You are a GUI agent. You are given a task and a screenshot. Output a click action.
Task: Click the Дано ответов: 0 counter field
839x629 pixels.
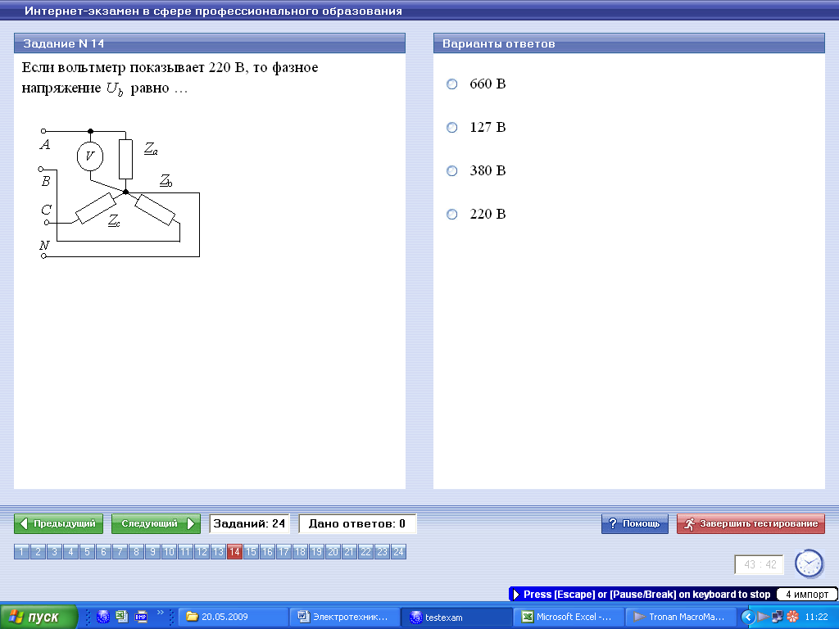[x=357, y=523]
